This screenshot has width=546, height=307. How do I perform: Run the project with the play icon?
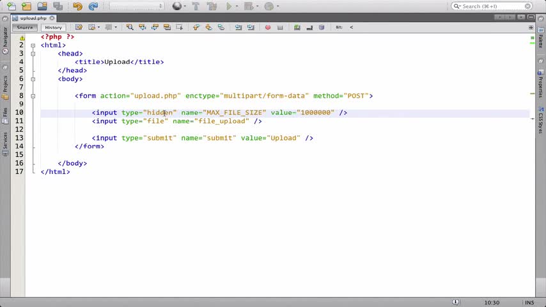click(229, 6)
